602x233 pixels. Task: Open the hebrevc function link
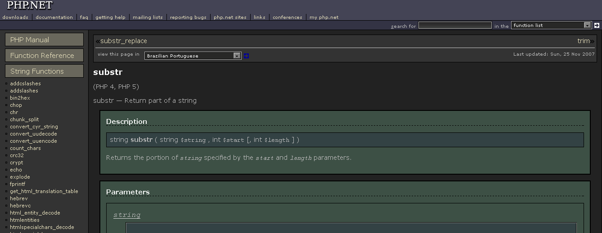coord(20,206)
